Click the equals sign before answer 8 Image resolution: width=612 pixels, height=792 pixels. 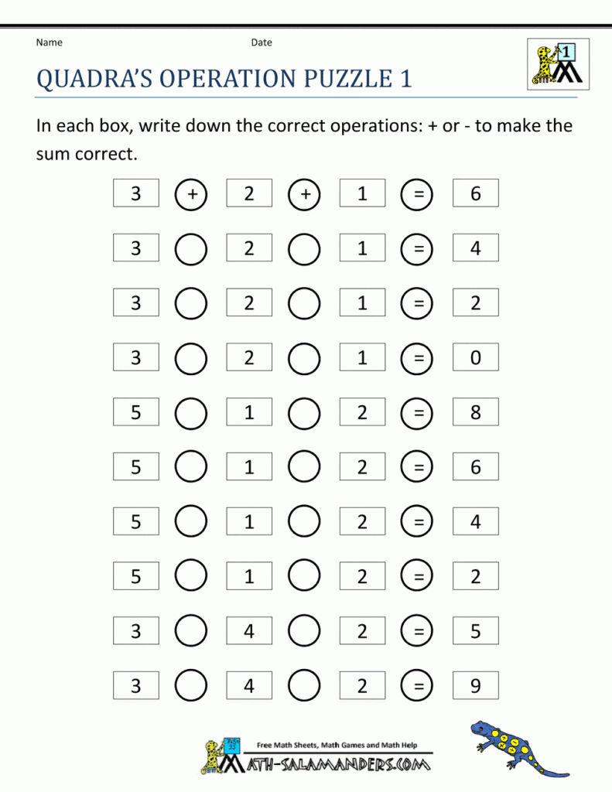(418, 412)
